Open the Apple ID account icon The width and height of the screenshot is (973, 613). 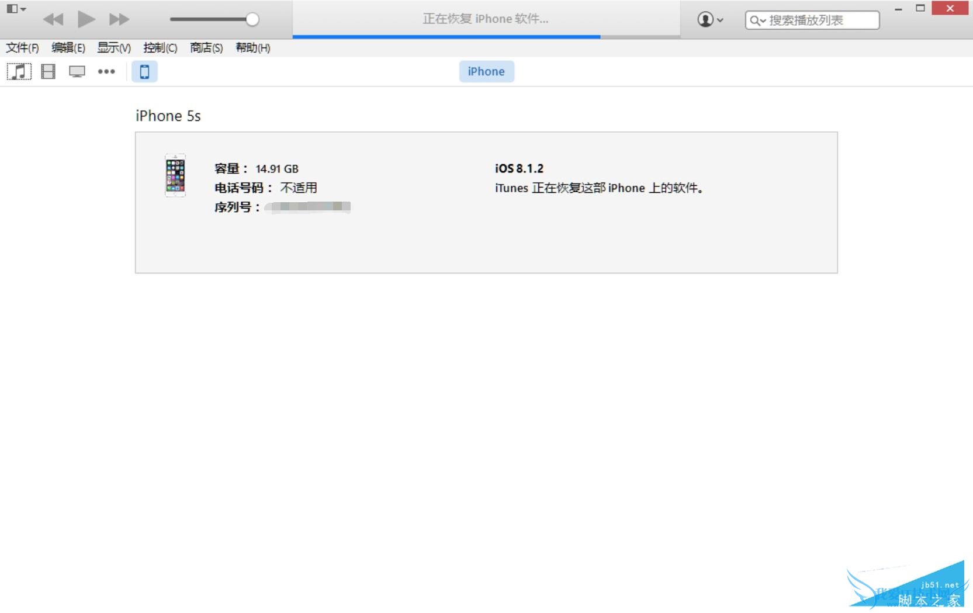(x=704, y=19)
